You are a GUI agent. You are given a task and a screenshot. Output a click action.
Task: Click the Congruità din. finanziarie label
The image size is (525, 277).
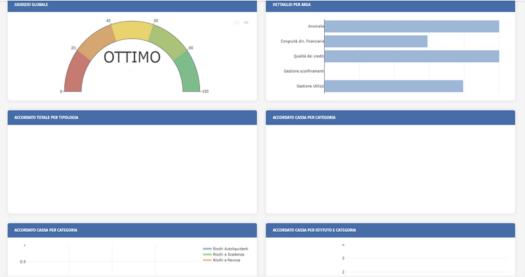pyautogui.click(x=302, y=41)
